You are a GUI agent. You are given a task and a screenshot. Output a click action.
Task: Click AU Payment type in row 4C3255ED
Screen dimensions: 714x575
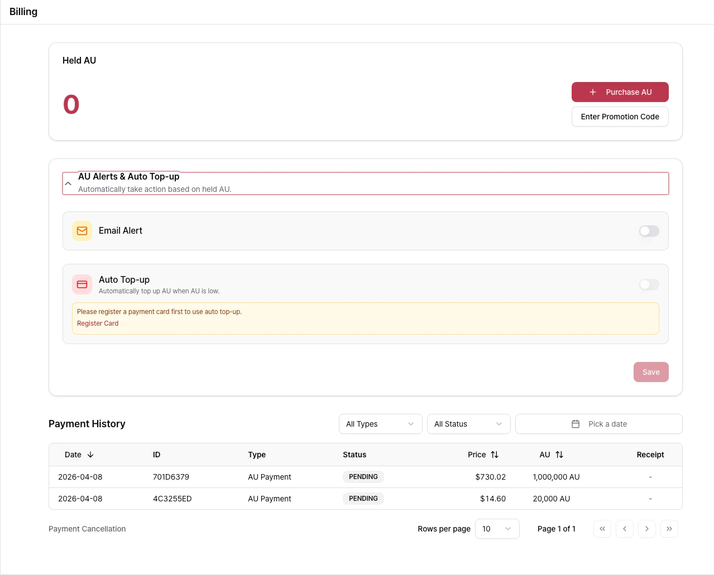pyautogui.click(x=270, y=499)
